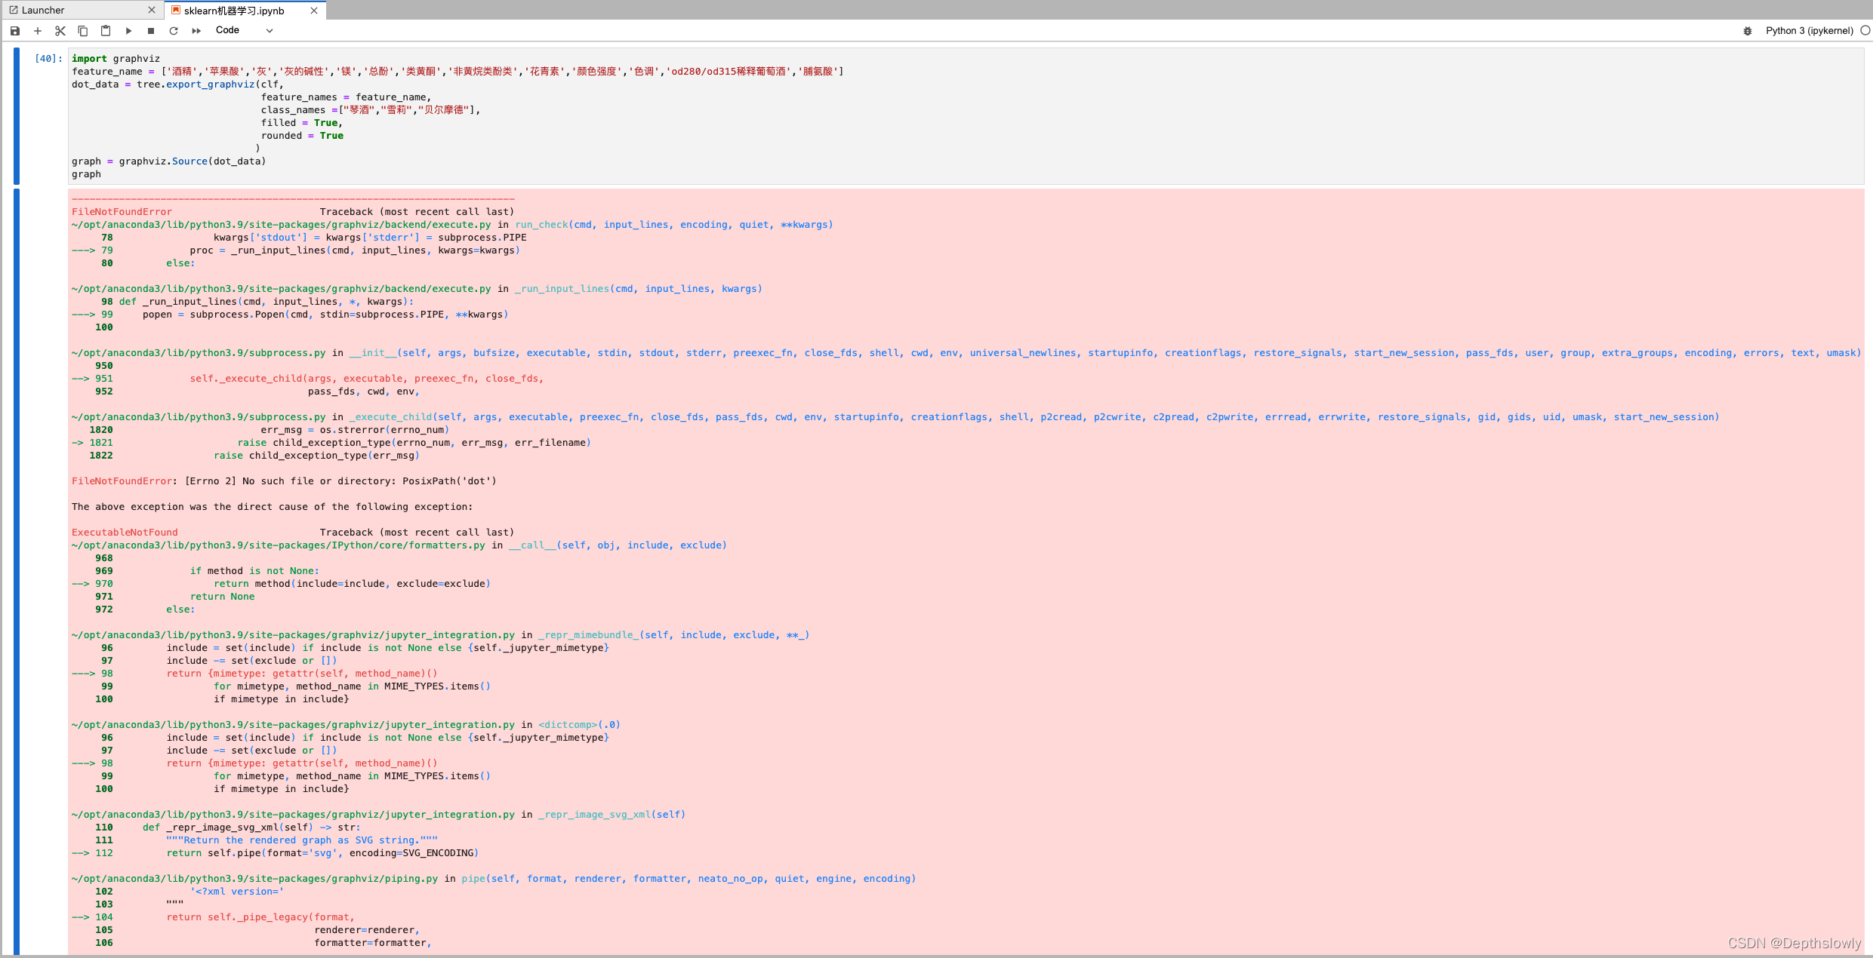Select the sklearn机器学习.ipynb tab
This screenshot has width=1873, height=958.
click(x=234, y=11)
